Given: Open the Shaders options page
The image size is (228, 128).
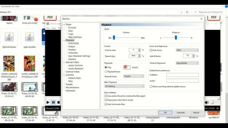Looking at the screenshot, I should coord(72,50).
